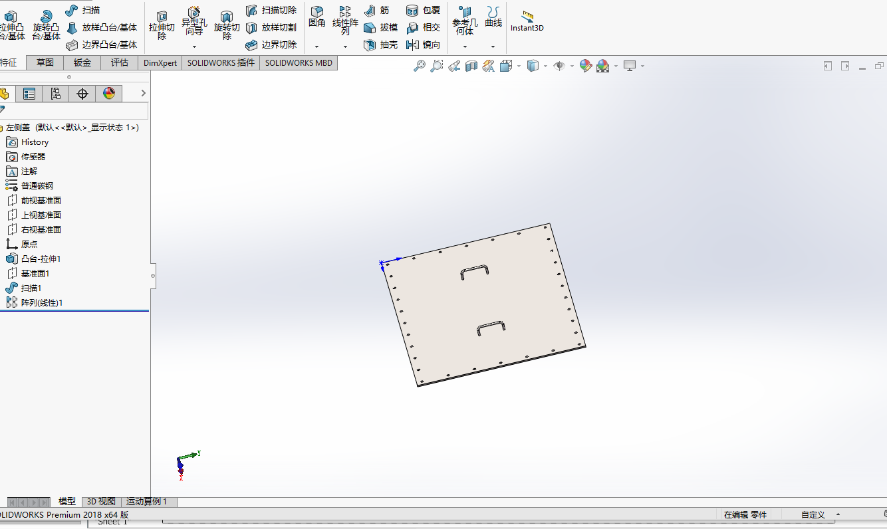Select the 边界凸台/基体 boundary boss tool

click(x=102, y=45)
